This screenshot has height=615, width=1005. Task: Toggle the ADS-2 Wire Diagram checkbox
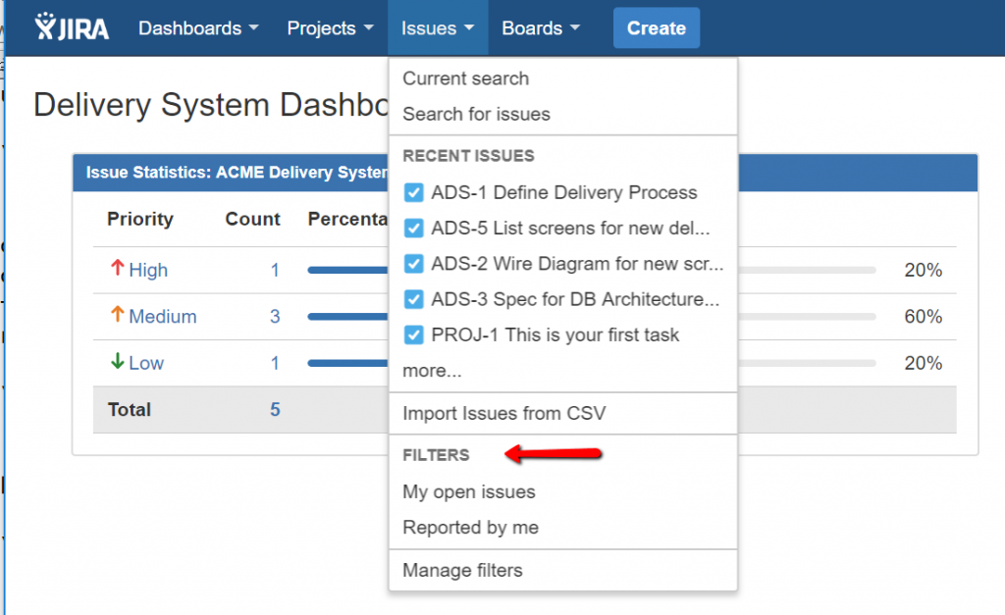coord(414,263)
